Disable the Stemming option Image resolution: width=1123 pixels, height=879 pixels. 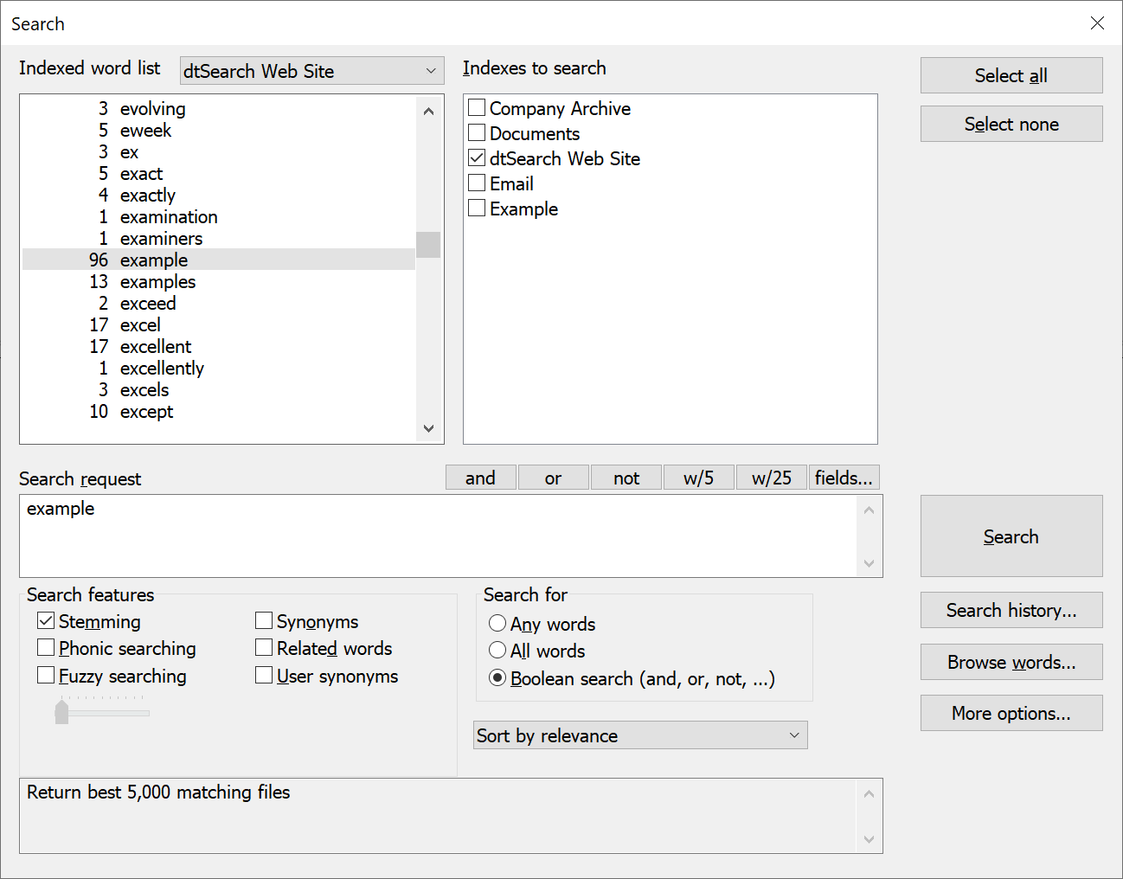tap(46, 621)
